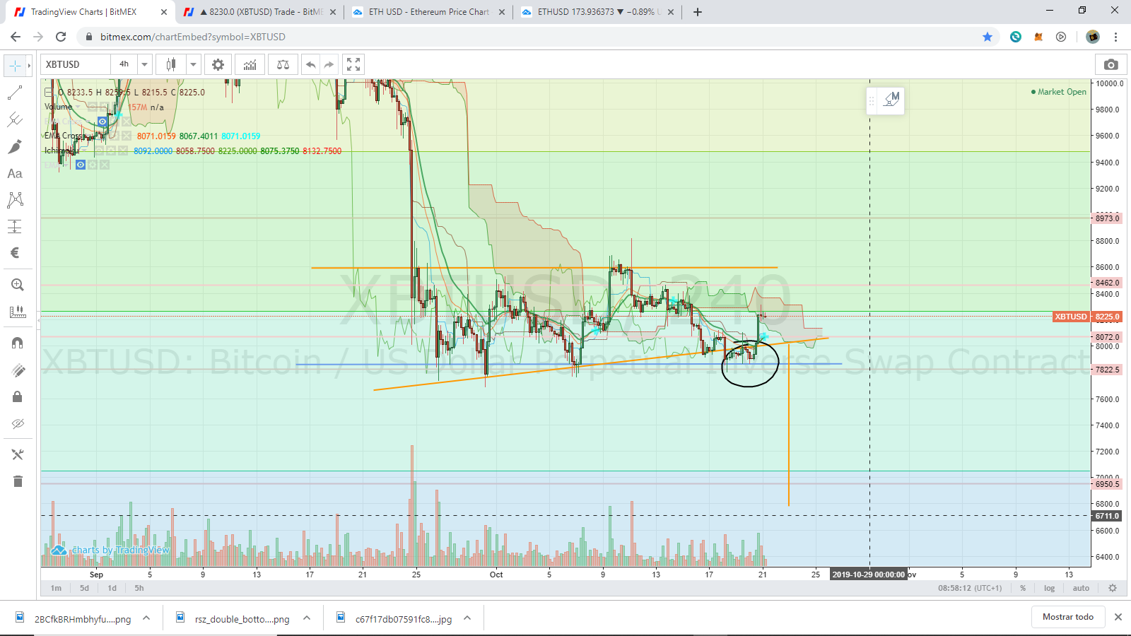Toggle visibility of the bottom EMA indicator
Viewport: 1131px width, 636px height.
coord(81,165)
